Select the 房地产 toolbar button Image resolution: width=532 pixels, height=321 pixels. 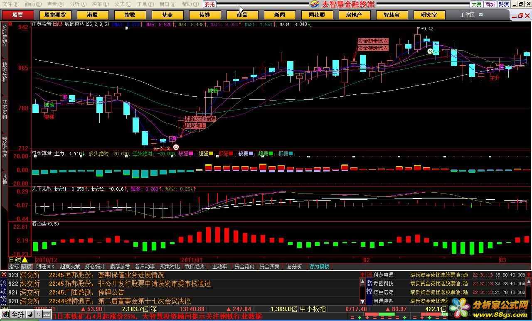tap(354, 15)
